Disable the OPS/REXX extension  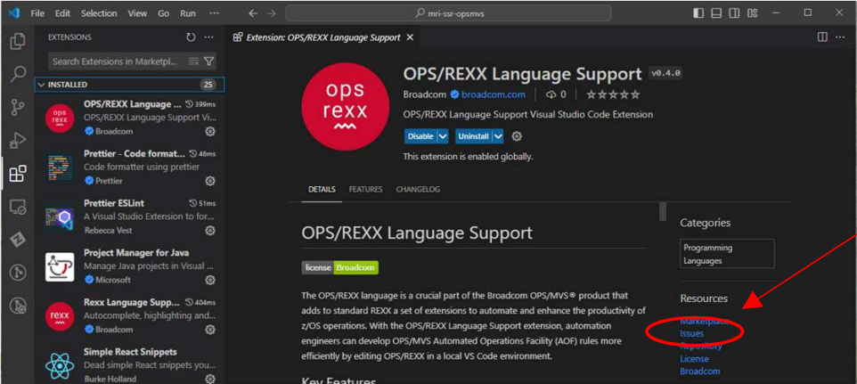(420, 136)
